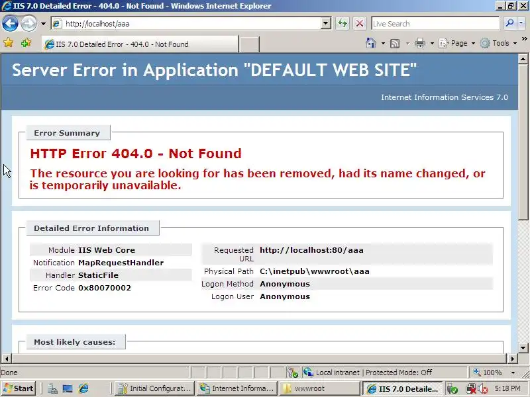
Task: Click the vertical scrollbar down arrow
Action: 523,348
